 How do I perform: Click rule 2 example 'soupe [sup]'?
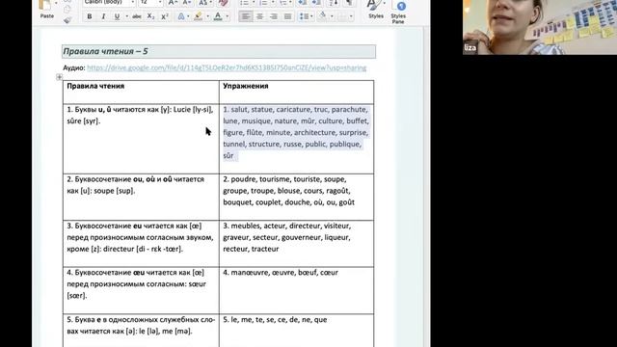pos(115,191)
